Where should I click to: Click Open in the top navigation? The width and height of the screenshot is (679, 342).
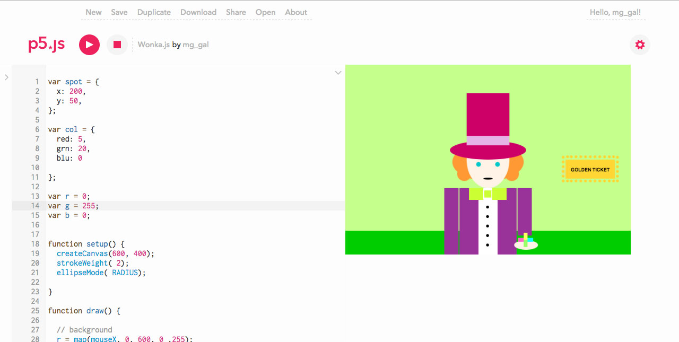tap(265, 12)
